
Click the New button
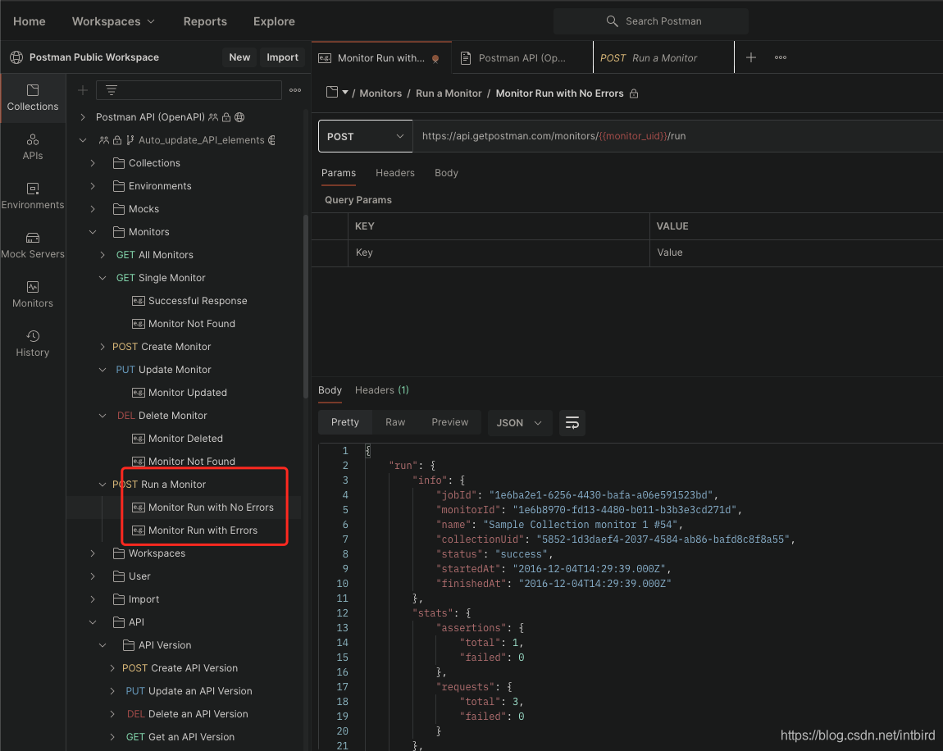(x=239, y=57)
